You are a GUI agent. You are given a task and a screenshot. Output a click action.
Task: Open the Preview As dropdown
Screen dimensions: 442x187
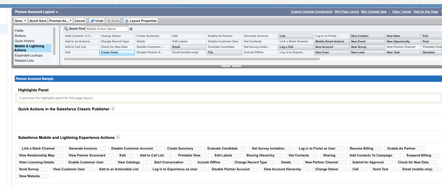(x=61, y=21)
